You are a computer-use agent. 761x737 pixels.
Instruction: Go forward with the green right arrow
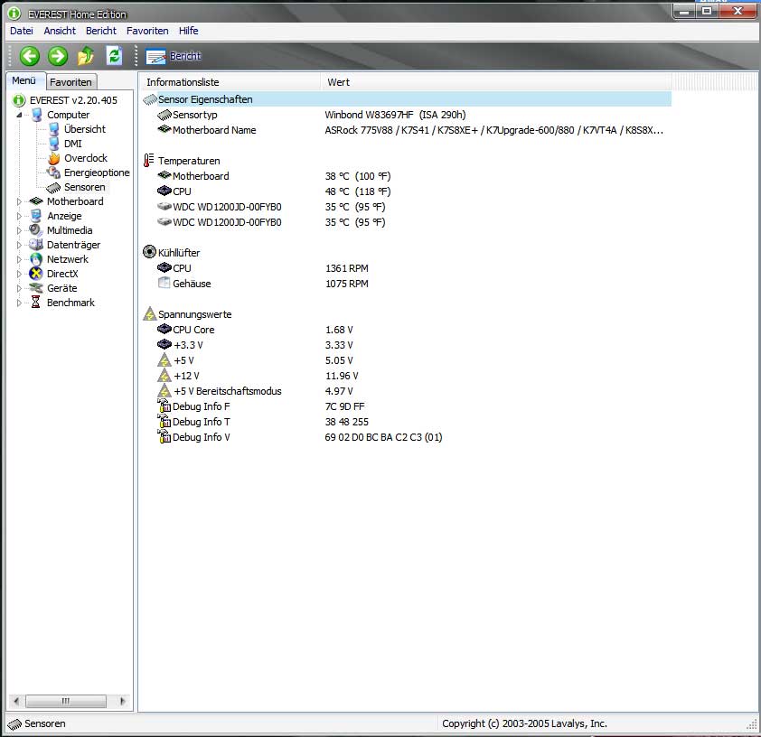[58, 56]
